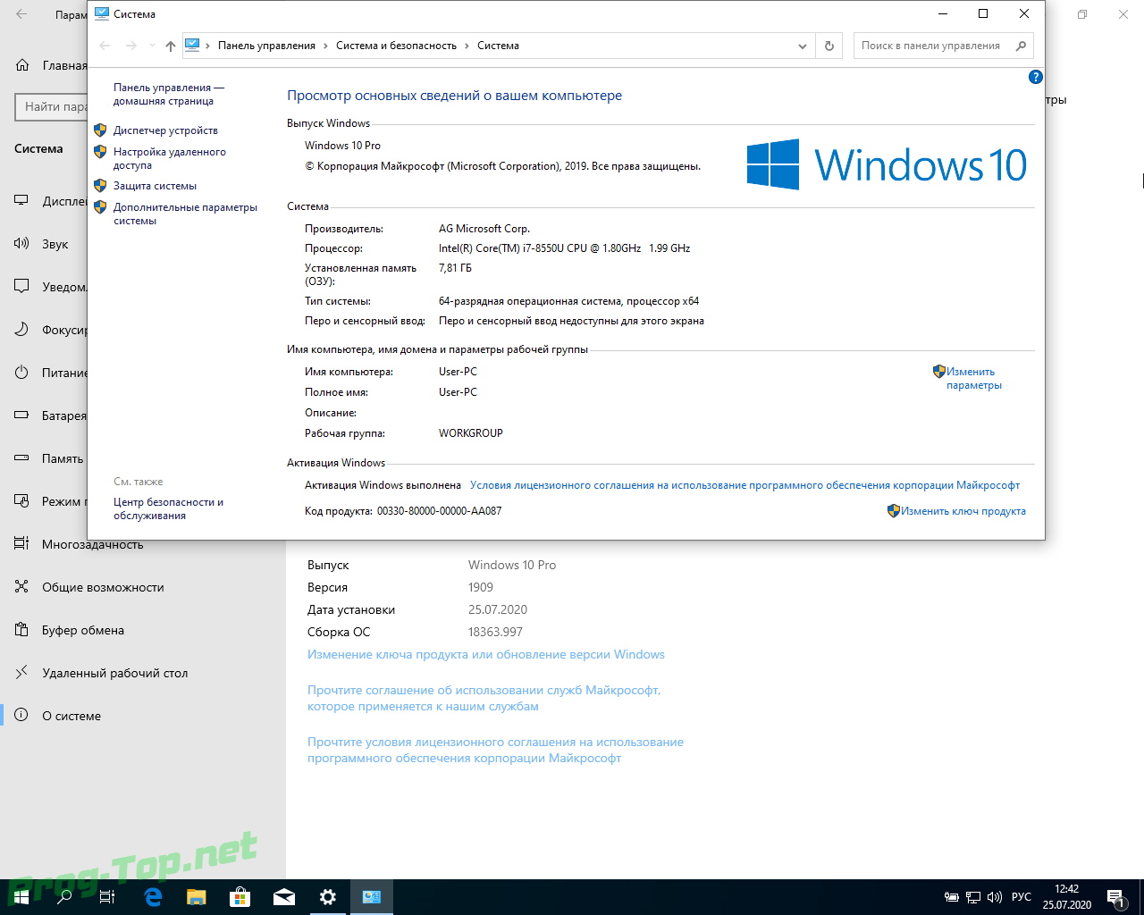Go to Панель управления домашняя страница
Image resolution: width=1144 pixels, height=915 pixels.
tap(169, 94)
